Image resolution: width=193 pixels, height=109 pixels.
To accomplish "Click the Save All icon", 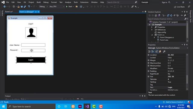I will coord(25,7).
